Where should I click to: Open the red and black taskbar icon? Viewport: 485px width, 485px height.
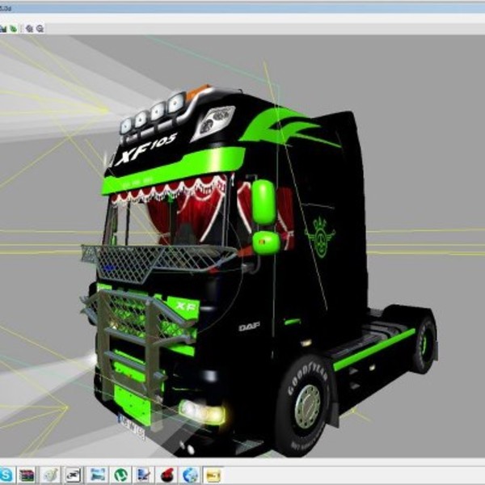167,474
